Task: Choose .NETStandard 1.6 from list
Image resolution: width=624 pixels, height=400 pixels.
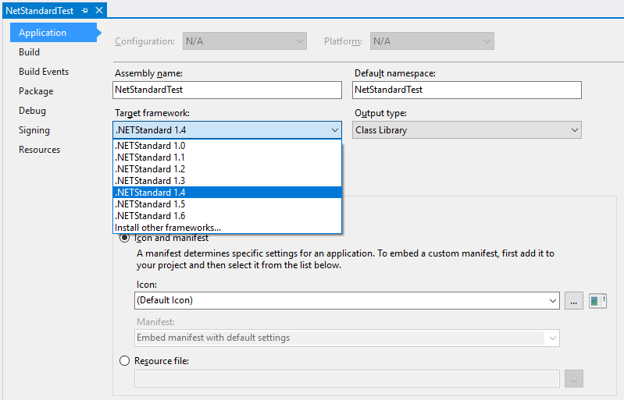Action: (x=227, y=216)
